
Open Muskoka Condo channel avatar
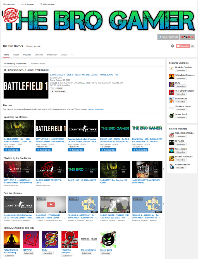pos(171,69)
